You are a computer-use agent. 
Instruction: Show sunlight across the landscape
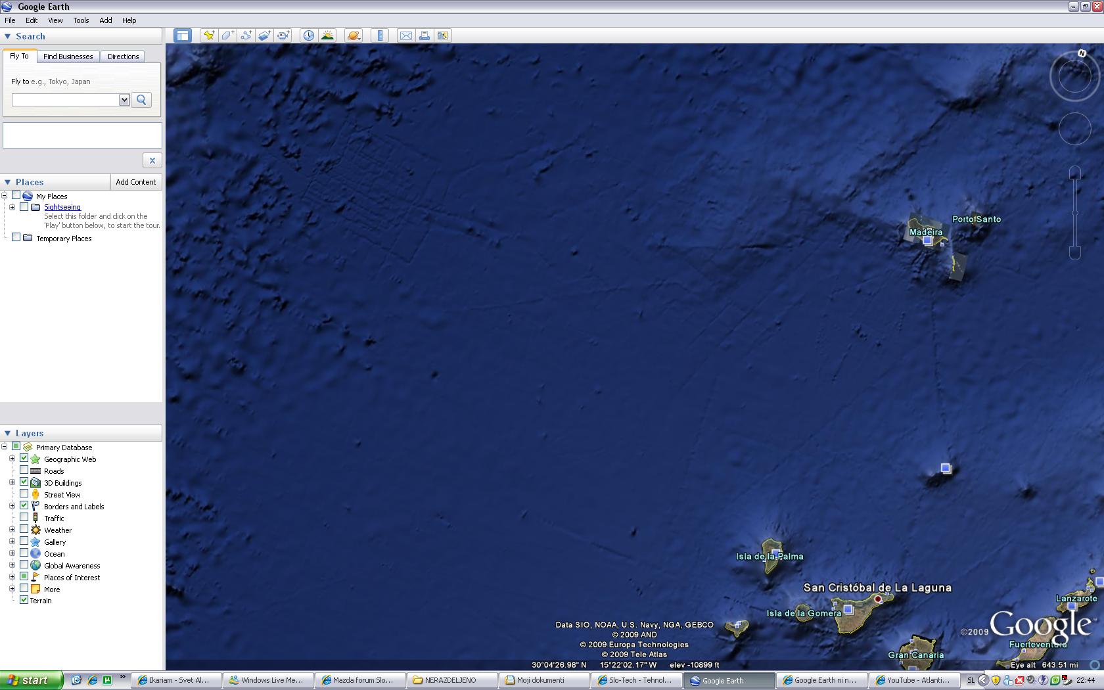click(x=327, y=35)
